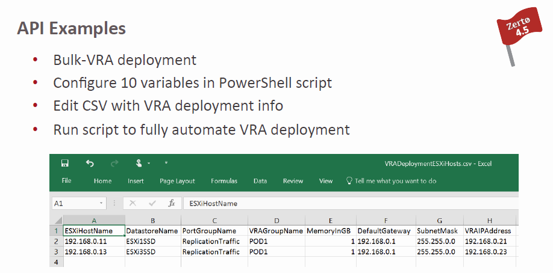Select row 3 header
The width and height of the screenshot is (553, 273).
57,252
